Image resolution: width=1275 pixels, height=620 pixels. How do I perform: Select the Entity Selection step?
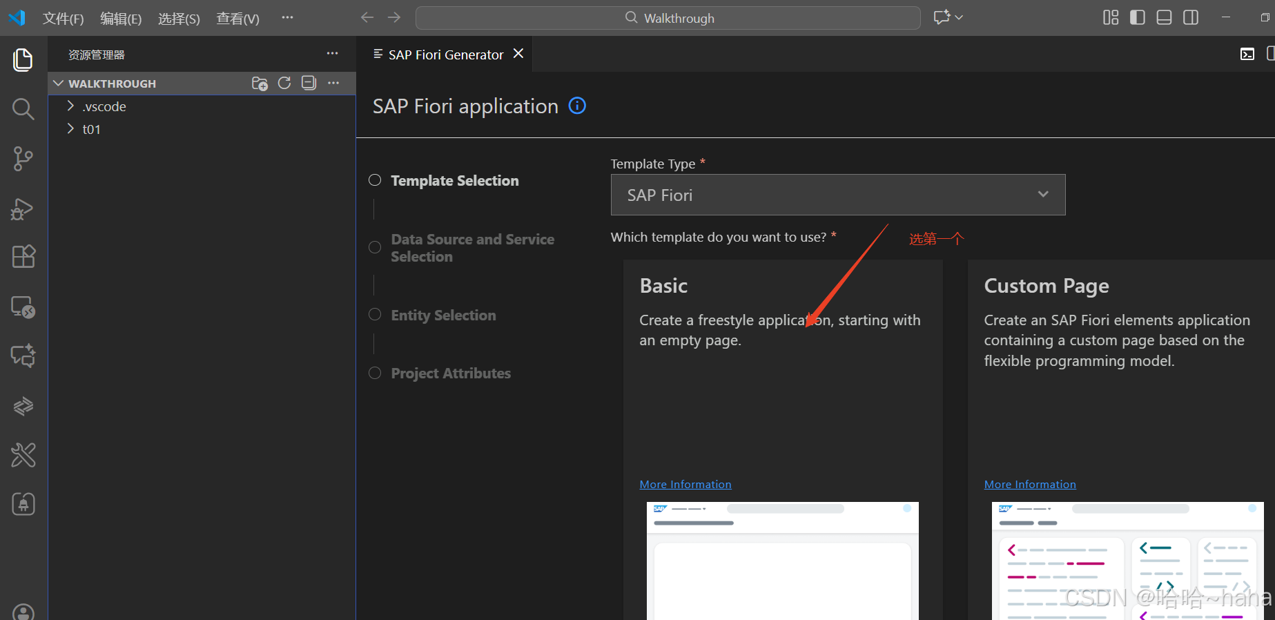(433, 315)
